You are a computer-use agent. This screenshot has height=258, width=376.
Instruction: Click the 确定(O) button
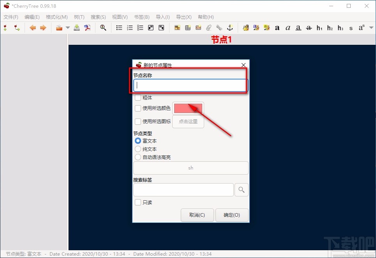pos(232,215)
